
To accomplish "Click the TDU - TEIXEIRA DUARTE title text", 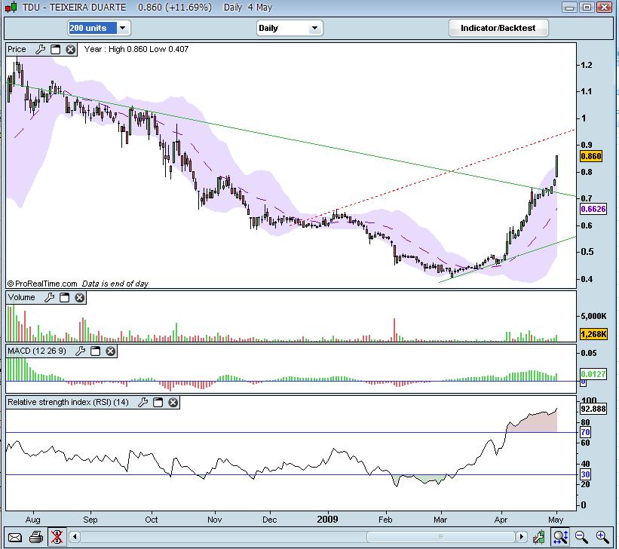I will pyautogui.click(x=74, y=7).
